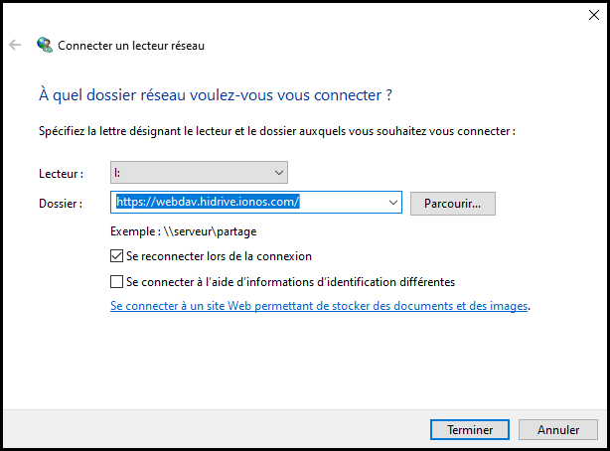Click the 'Se reconnecter lors de la connexion' label text
Viewport: 610px width, 451px height.
tap(219, 256)
